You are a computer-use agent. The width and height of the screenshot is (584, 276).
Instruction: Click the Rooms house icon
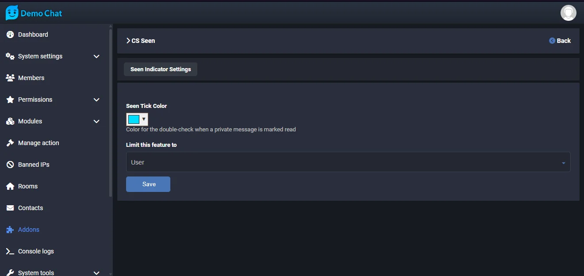point(10,186)
